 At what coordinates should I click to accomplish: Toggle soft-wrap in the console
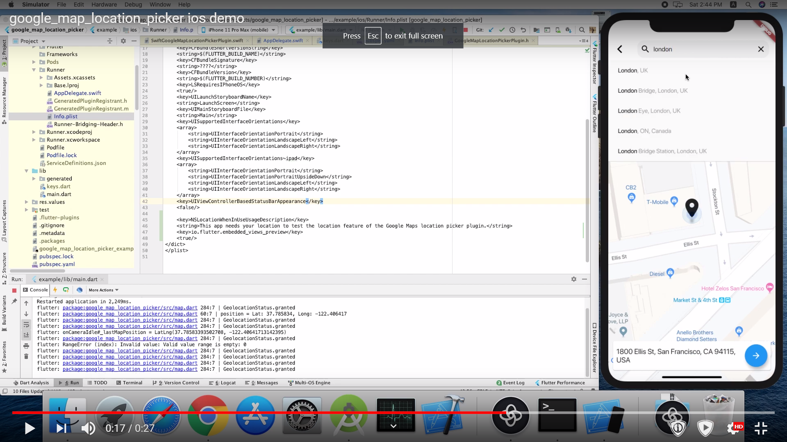tap(26, 325)
